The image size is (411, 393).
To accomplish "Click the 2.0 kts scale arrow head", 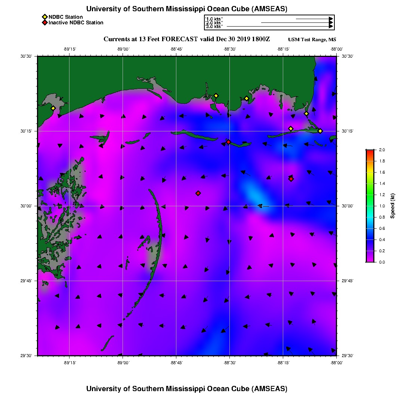I will pyautogui.click(x=331, y=22).
